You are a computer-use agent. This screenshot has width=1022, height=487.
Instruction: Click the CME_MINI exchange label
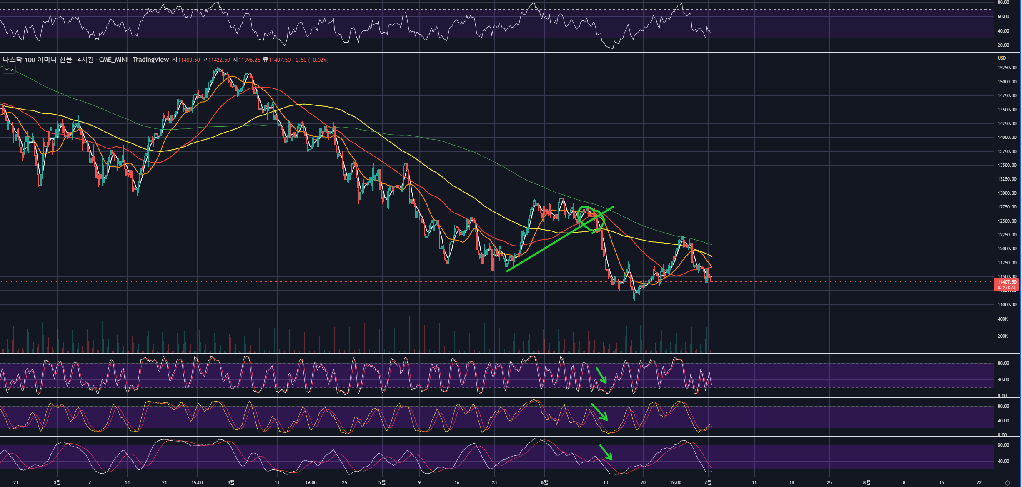(x=113, y=60)
